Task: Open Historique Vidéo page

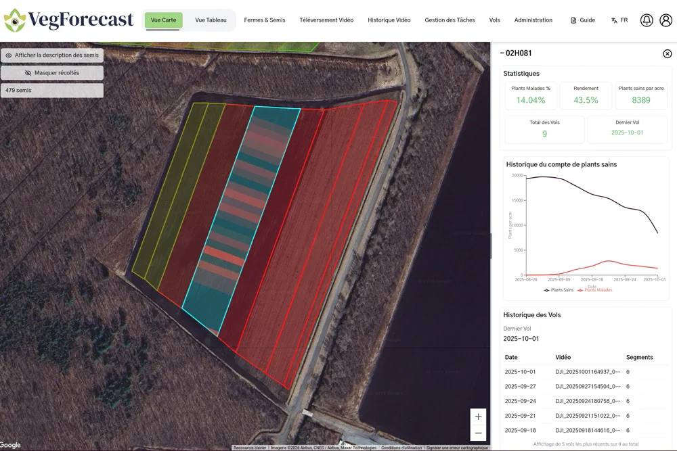Action: (389, 20)
